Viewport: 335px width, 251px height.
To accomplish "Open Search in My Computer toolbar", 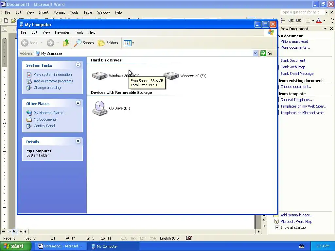I will [84, 43].
